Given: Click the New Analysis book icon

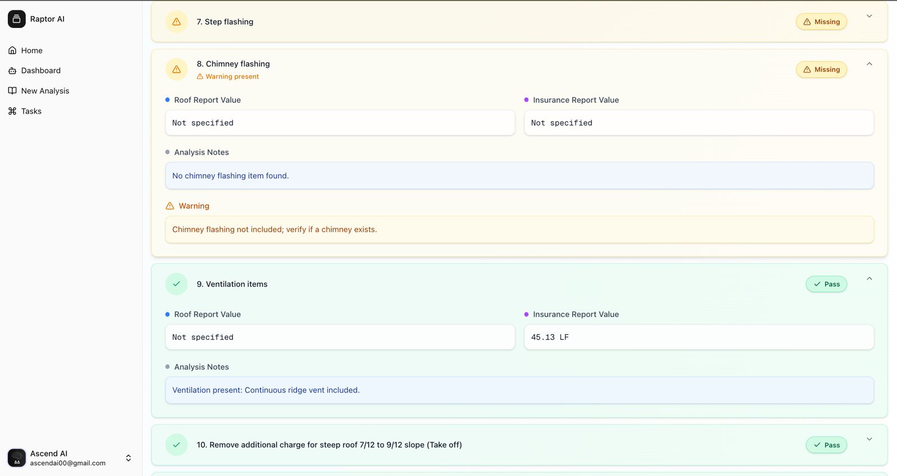Looking at the screenshot, I should tap(12, 91).
